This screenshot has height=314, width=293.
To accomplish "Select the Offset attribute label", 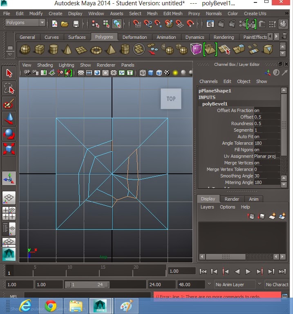I will (246, 117).
